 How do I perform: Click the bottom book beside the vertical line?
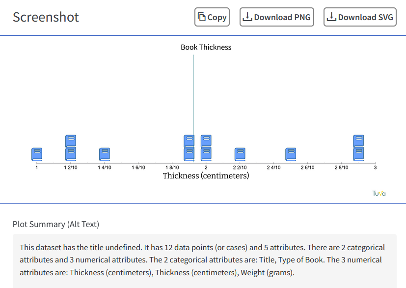pyautogui.click(x=189, y=154)
